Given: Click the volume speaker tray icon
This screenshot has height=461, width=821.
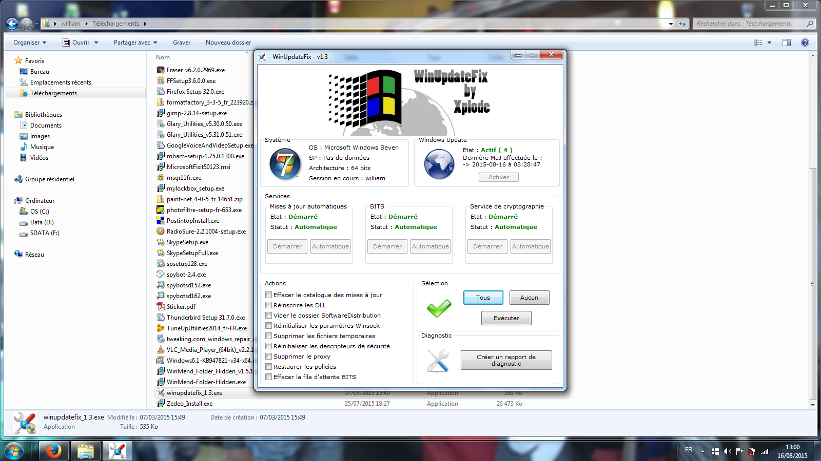Looking at the screenshot, I should tap(727, 451).
